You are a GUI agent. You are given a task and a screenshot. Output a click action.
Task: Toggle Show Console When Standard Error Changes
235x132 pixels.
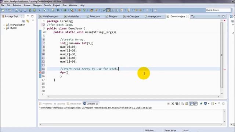click(195, 103)
